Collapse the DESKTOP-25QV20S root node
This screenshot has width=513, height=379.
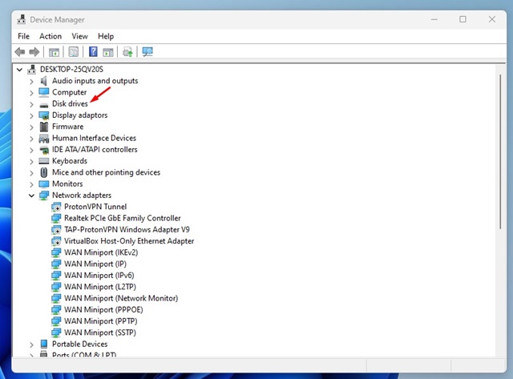(19, 70)
